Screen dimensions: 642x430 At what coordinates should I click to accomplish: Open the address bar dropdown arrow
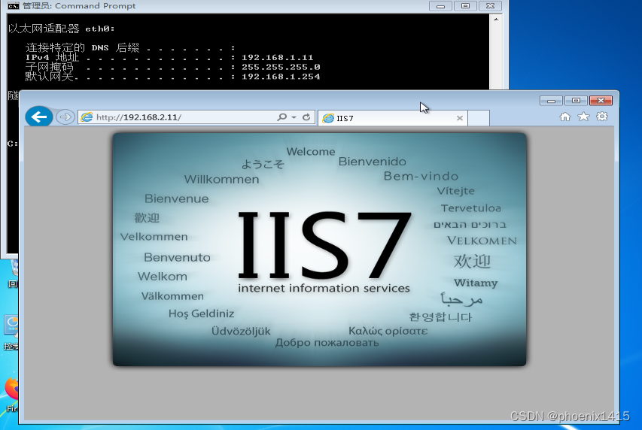pos(294,117)
